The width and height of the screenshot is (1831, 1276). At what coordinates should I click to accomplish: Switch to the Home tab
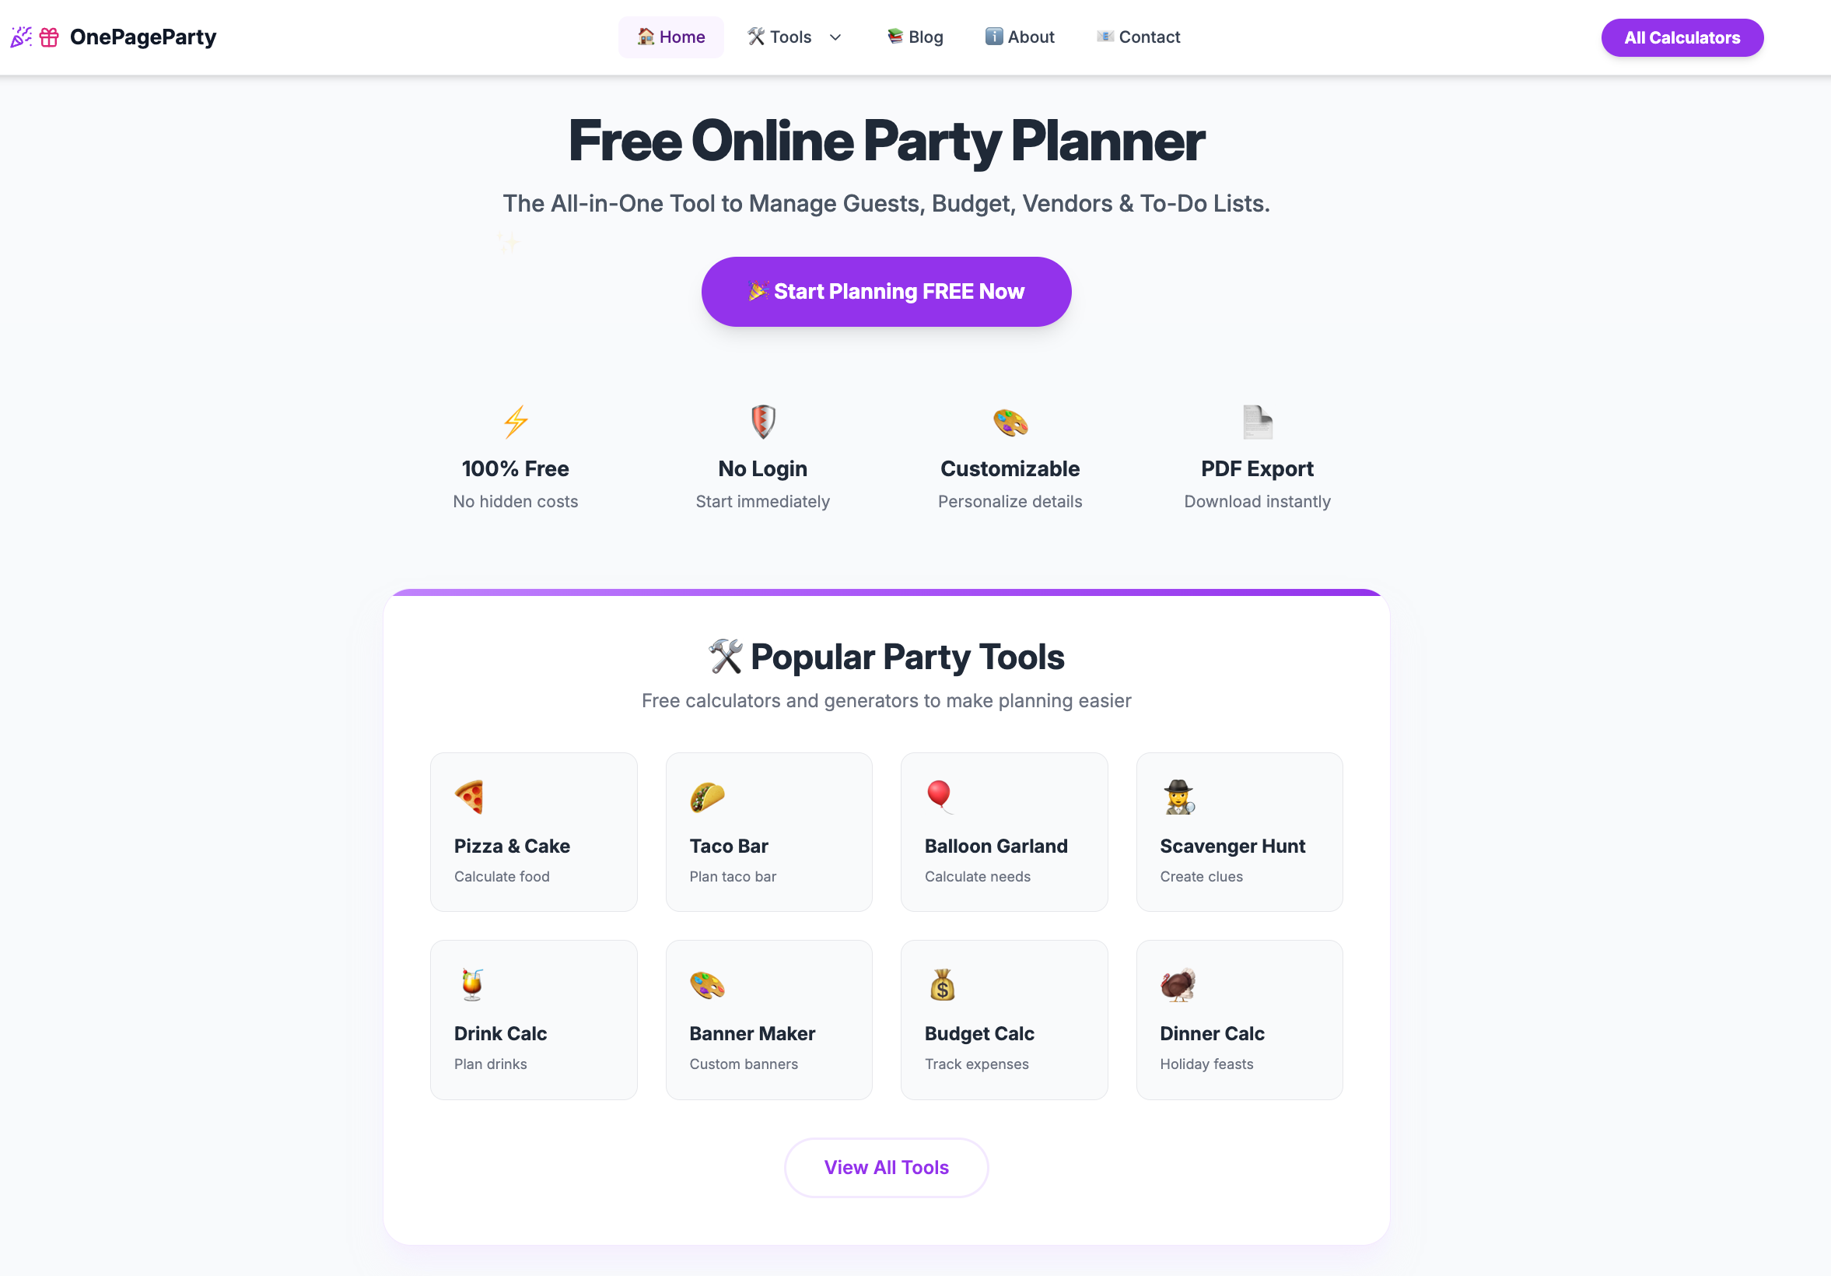pyautogui.click(x=670, y=37)
